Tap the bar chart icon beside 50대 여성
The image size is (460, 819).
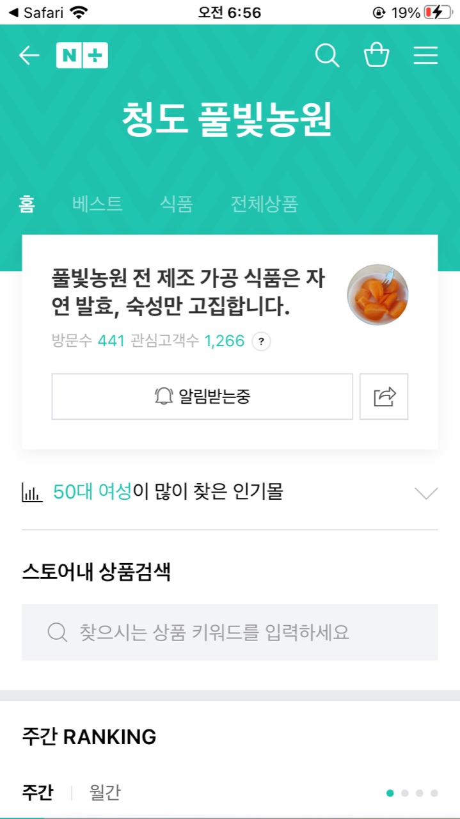(32, 493)
